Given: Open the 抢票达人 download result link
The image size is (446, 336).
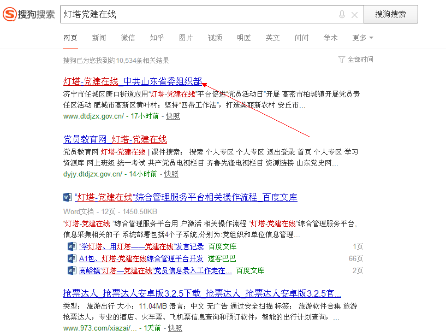Looking at the screenshot, I should pos(202,293).
